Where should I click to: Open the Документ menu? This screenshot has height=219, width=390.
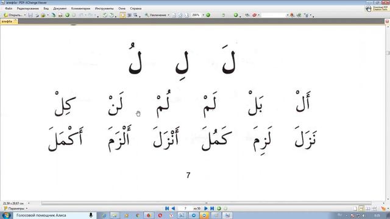point(60,9)
